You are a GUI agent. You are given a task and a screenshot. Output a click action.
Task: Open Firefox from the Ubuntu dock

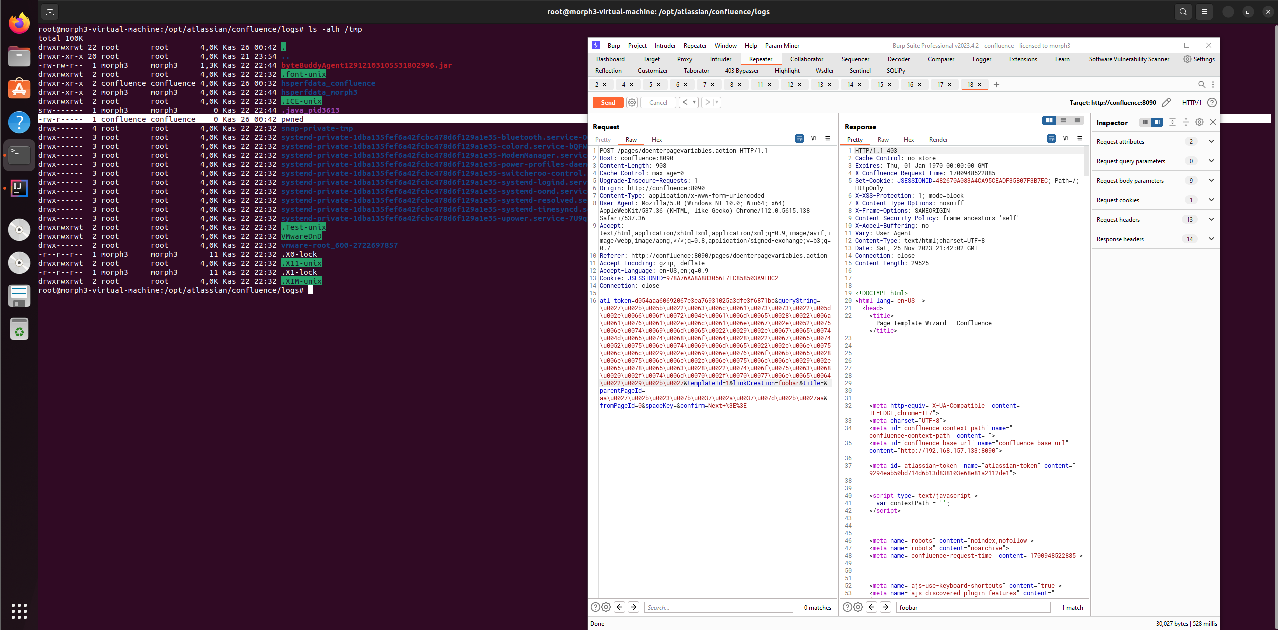pyautogui.click(x=19, y=23)
